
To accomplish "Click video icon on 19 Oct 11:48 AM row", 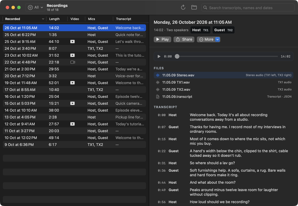I will [72, 83].
